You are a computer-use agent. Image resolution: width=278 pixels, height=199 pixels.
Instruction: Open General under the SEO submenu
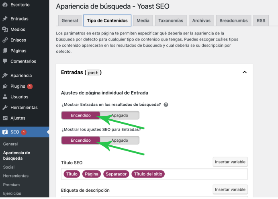pos(10,144)
